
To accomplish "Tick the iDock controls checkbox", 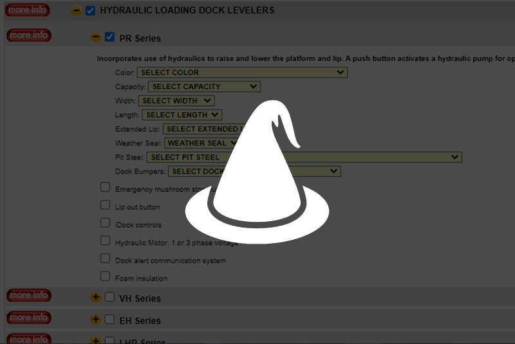I will (x=105, y=223).
